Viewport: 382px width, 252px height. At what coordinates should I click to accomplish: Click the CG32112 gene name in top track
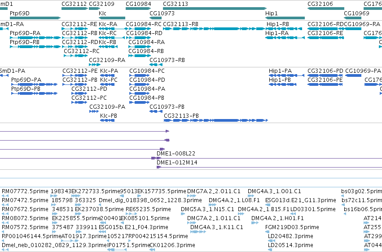coord(74,4)
